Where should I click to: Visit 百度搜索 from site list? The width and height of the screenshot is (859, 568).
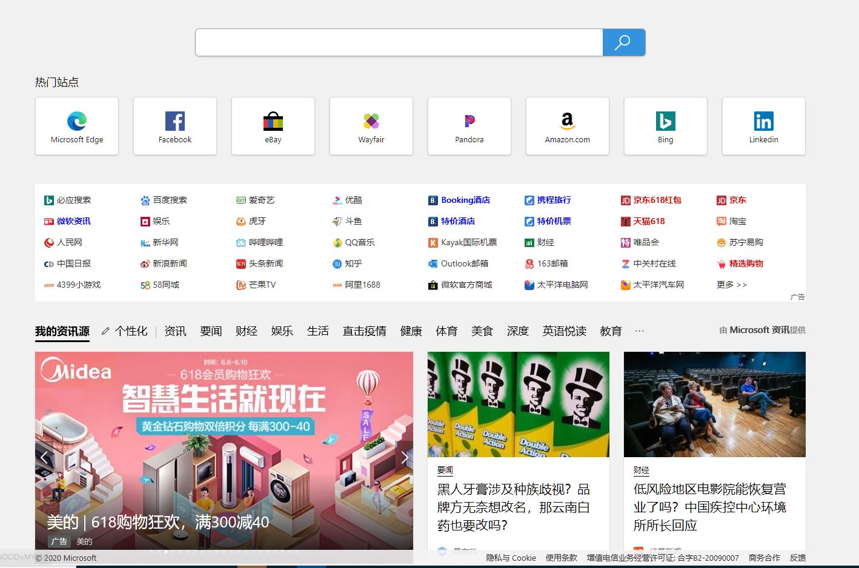point(164,200)
